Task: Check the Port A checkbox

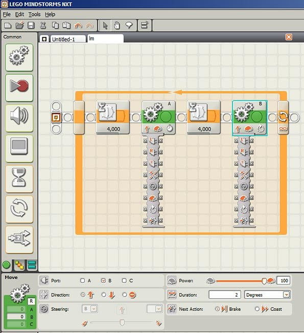Action: click(x=83, y=280)
